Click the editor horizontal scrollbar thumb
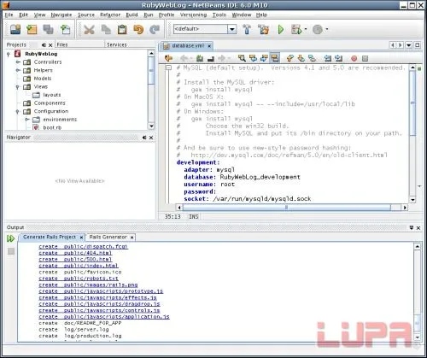The width and height of the screenshot is (427, 358). [287, 208]
